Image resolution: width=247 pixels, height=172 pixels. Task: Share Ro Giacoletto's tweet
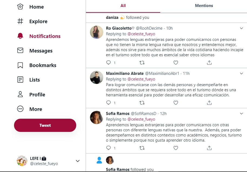209,63
